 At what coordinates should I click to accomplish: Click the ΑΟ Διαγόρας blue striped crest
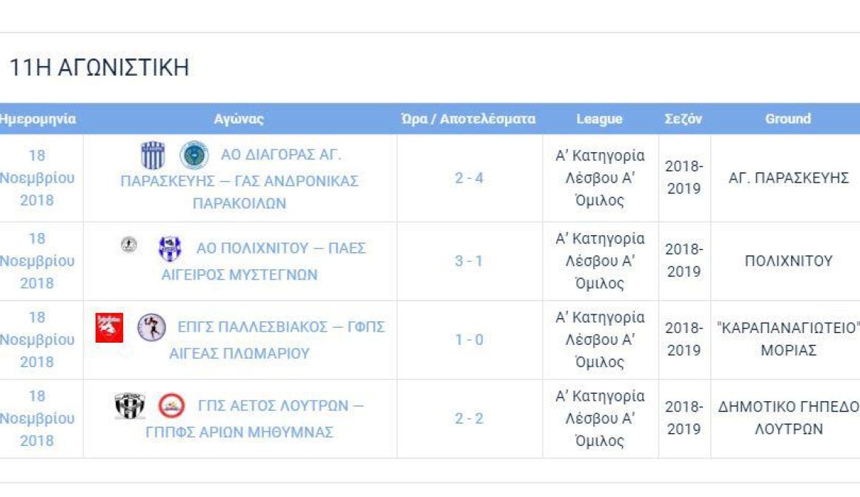tap(153, 155)
